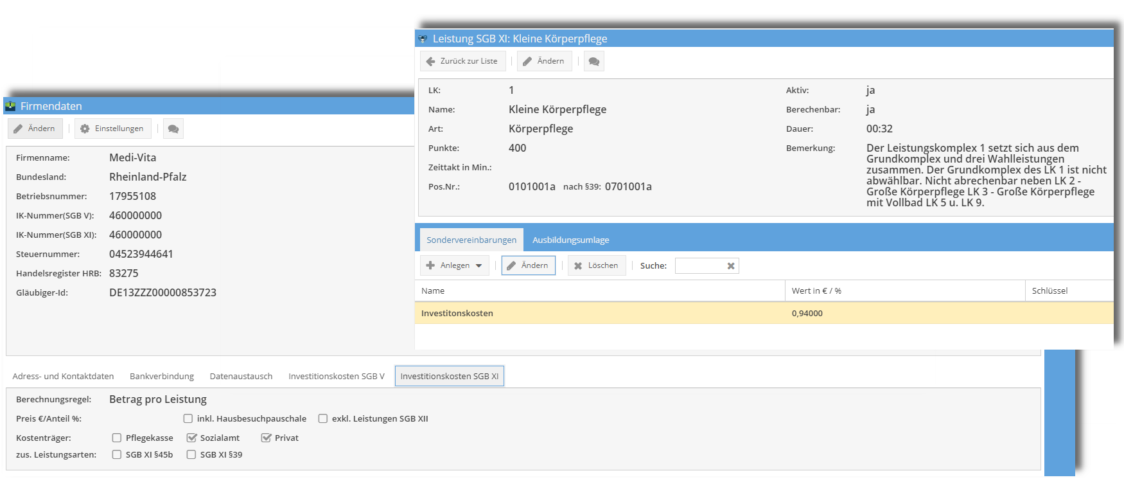Click the comment bubble icon in Leistung toolbar
This screenshot has width=1124, height=482.
pos(594,61)
